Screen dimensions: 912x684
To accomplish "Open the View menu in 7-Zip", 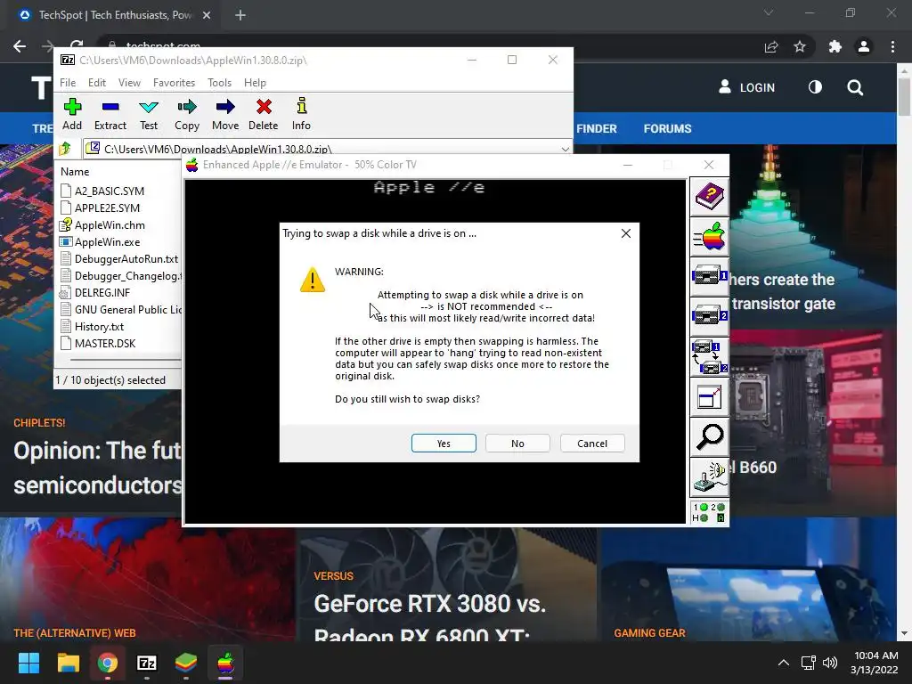I will pos(129,83).
